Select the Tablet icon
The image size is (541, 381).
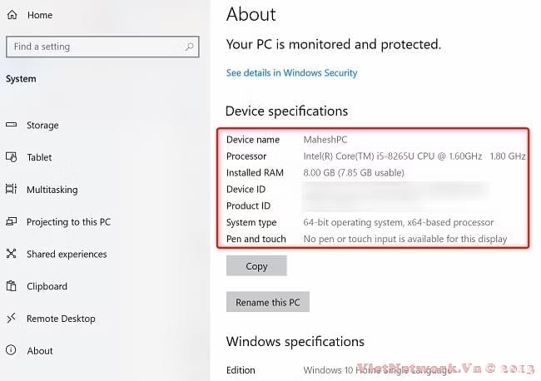coord(12,157)
